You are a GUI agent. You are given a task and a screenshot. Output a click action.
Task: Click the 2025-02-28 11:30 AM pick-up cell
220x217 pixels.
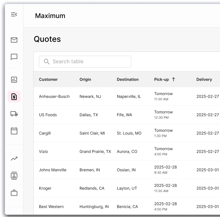click(x=166, y=188)
